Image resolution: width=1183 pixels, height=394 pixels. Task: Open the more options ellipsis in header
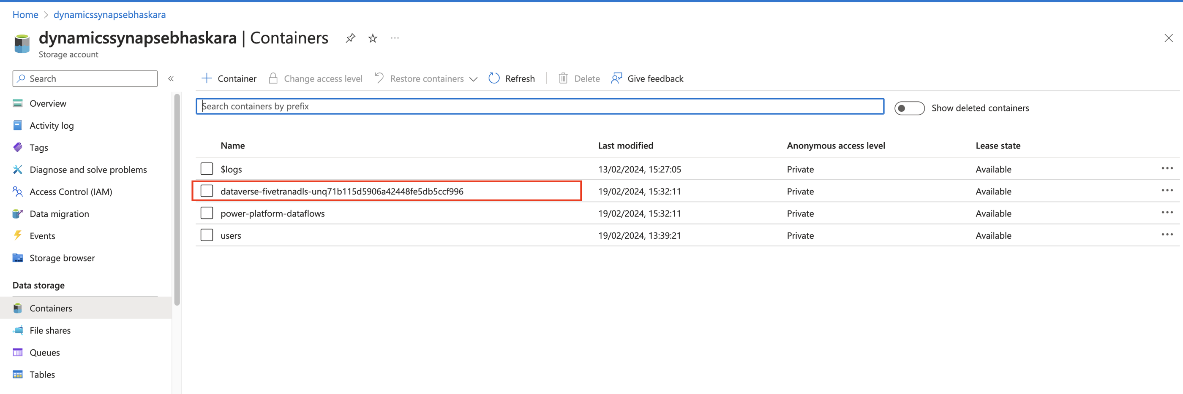pyautogui.click(x=395, y=38)
